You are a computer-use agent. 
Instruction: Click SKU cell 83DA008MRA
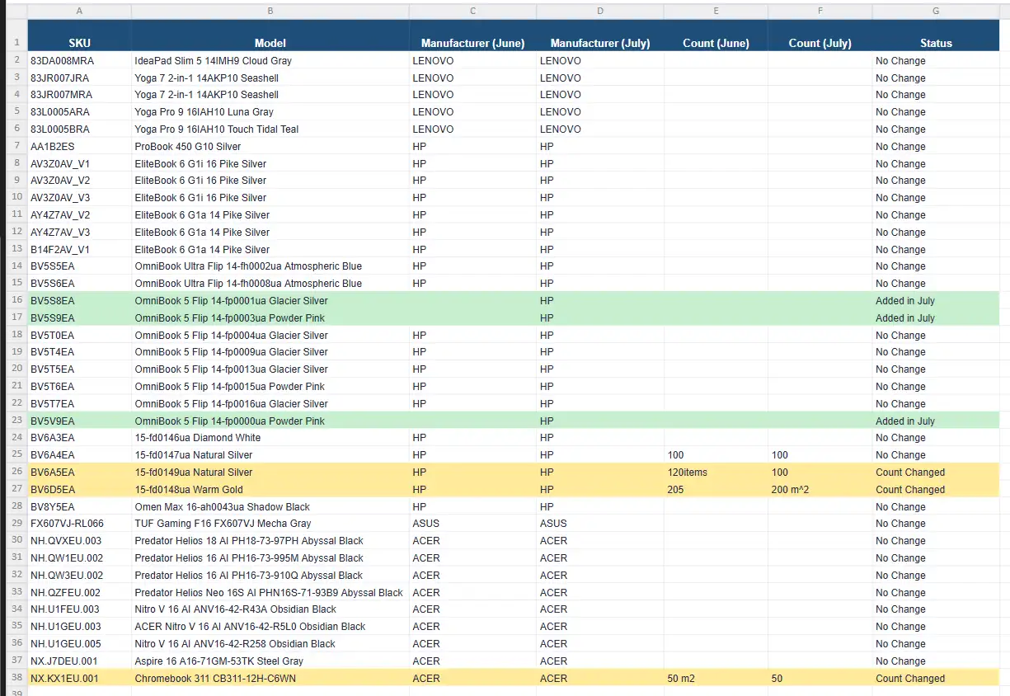tap(79, 61)
